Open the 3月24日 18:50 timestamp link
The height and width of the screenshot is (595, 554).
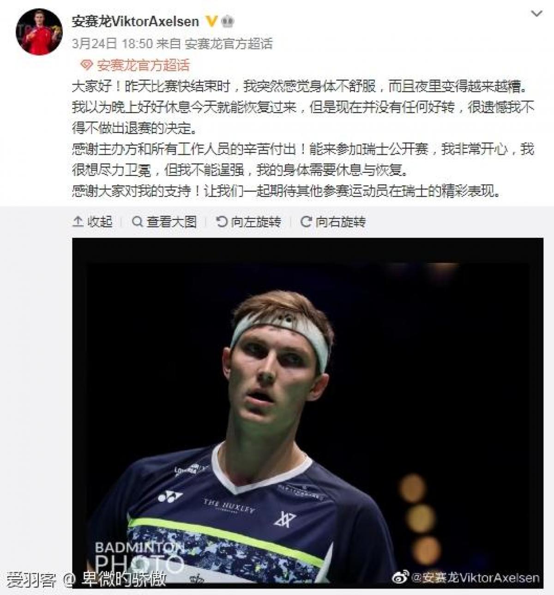pyautogui.click(x=112, y=44)
